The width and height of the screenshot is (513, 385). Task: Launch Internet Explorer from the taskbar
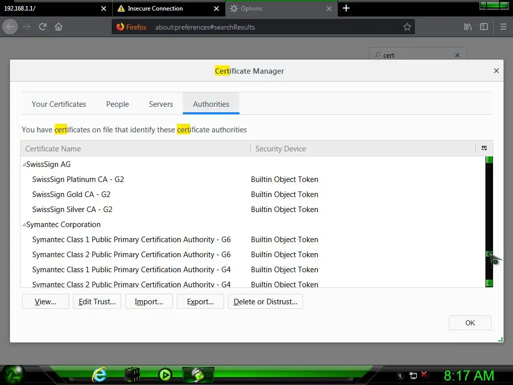click(x=99, y=375)
